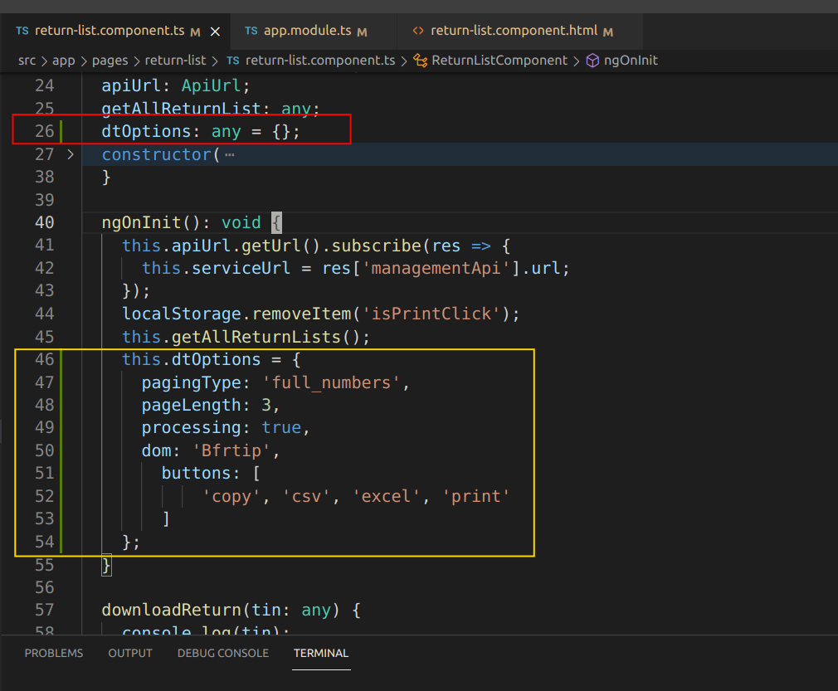The height and width of the screenshot is (691, 838).
Task: Click src in the breadcrumb path
Action: tap(27, 60)
